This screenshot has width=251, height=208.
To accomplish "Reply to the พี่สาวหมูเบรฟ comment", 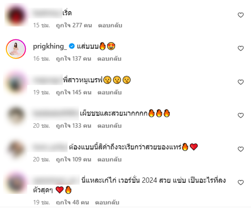I will pos(109,92).
